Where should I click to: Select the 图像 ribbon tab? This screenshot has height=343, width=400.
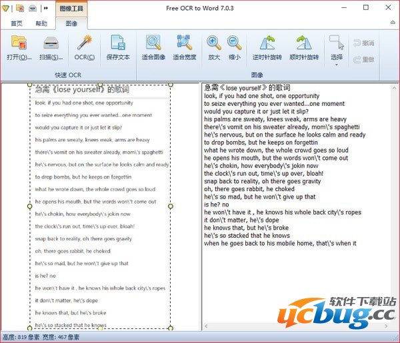pyautogui.click(x=71, y=24)
